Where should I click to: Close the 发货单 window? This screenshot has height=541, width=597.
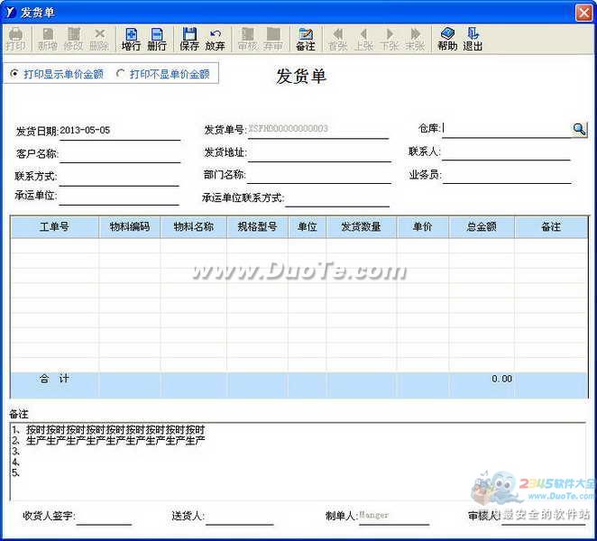point(583,10)
